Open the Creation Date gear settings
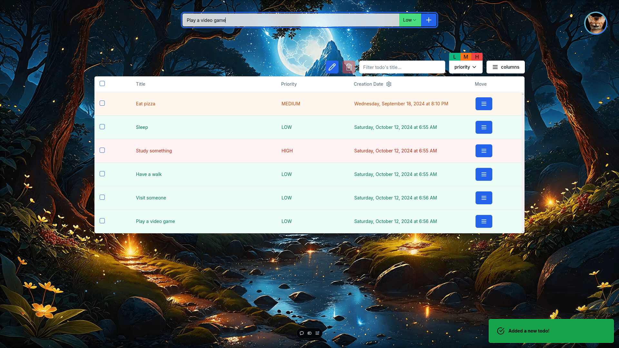Viewport: 619px width, 348px height. coord(389,84)
